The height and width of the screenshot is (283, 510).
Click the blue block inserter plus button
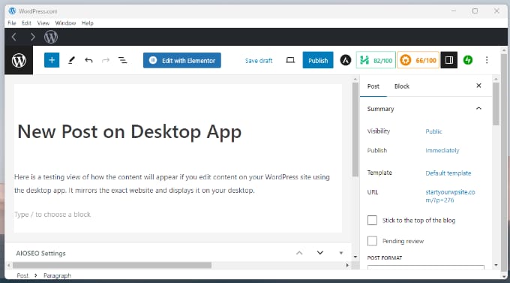click(52, 60)
